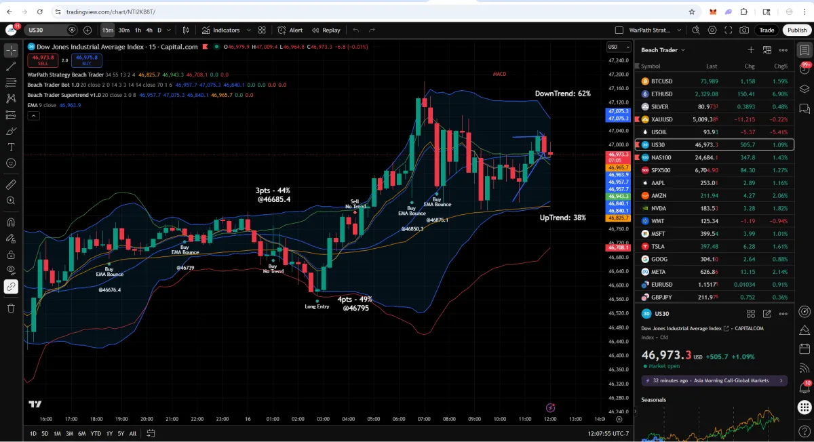Image resolution: width=814 pixels, height=442 pixels.
Task: Switch to the 30m timeframe
Action: [123, 30]
